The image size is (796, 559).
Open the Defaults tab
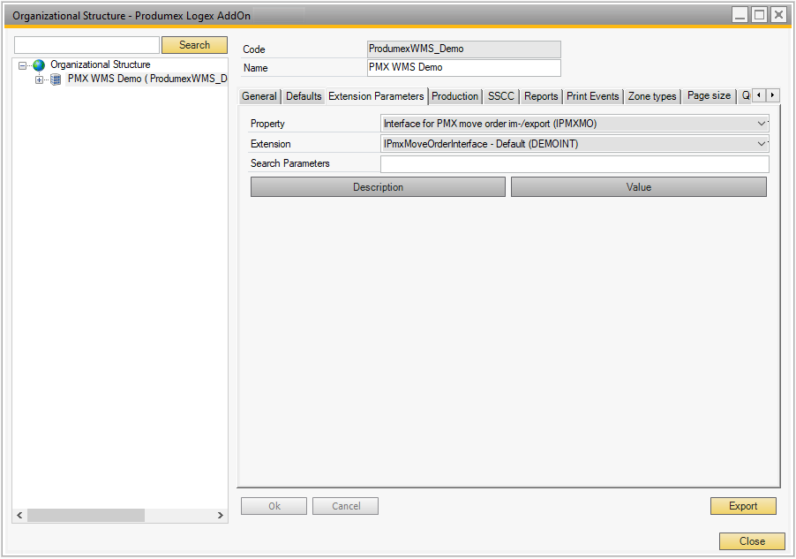(x=304, y=96)
